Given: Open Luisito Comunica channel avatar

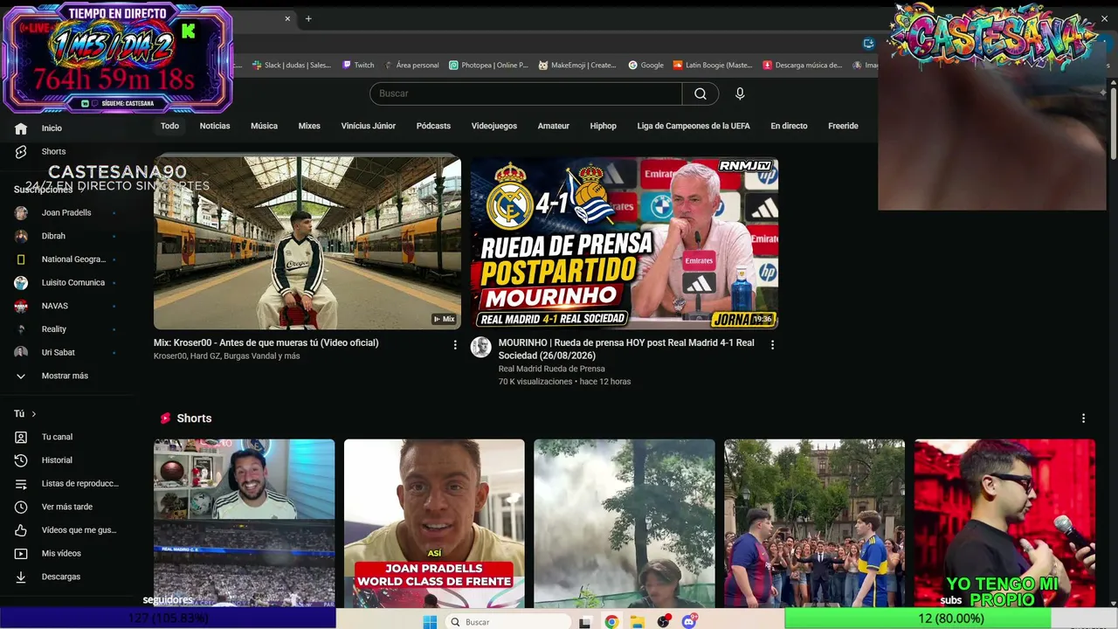Looking at the screenshot, I should coord(21,283).
